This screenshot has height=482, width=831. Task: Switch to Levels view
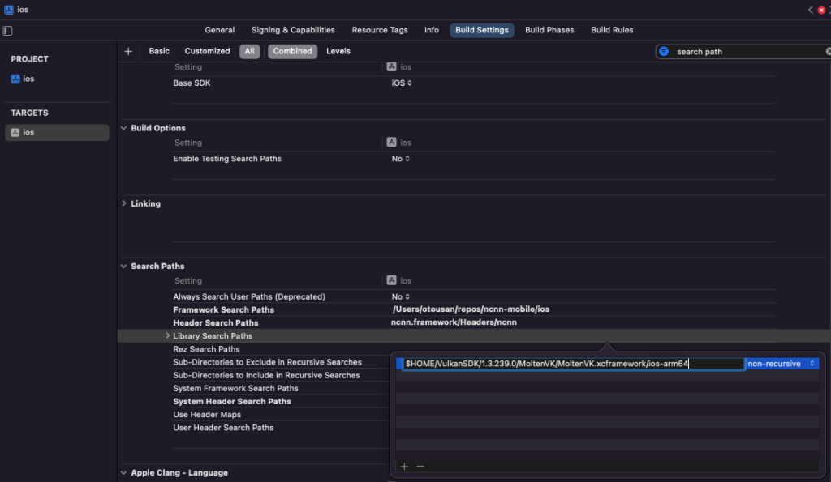(338, 51)
